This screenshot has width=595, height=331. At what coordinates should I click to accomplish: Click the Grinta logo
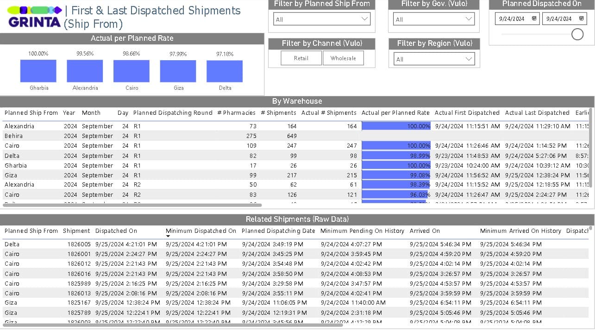coord(35,17)
